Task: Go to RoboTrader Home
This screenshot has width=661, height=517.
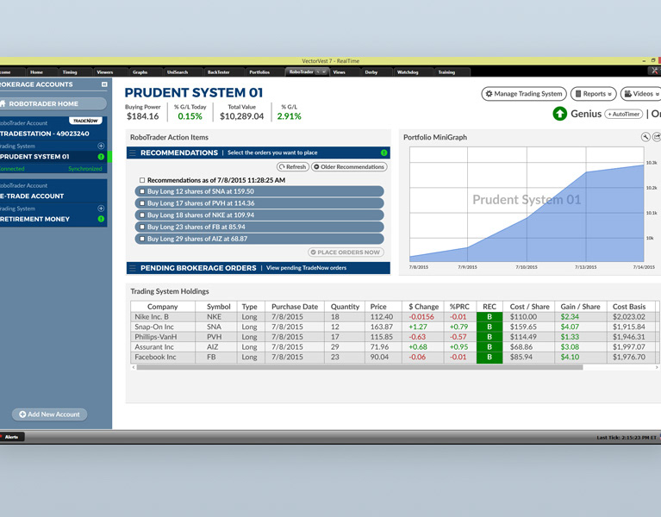Action: pos(53,103)
